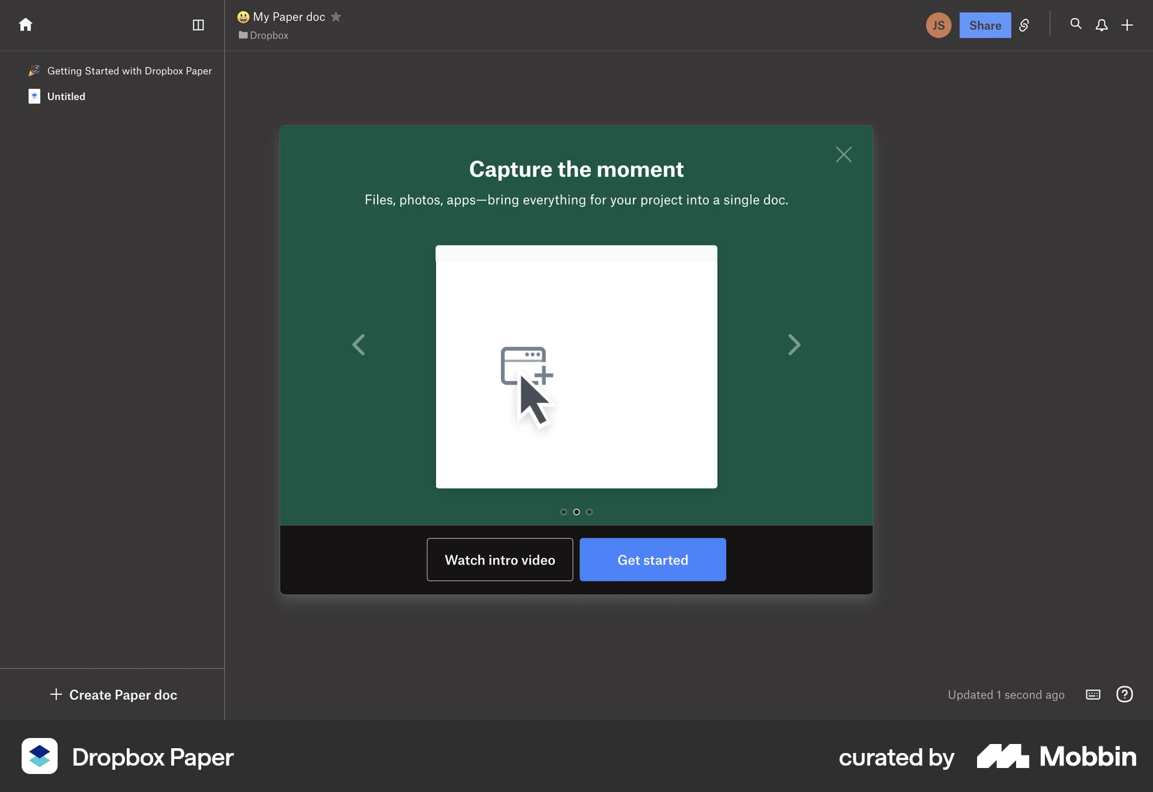Screen dimensions: 1153x792
Task: Select the third carousel dot
Action: (x=589, y=512)
